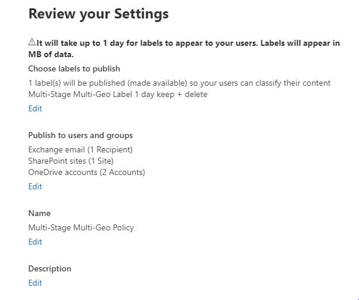Click '1 day keep + delete' label text

tap(171, 94)
